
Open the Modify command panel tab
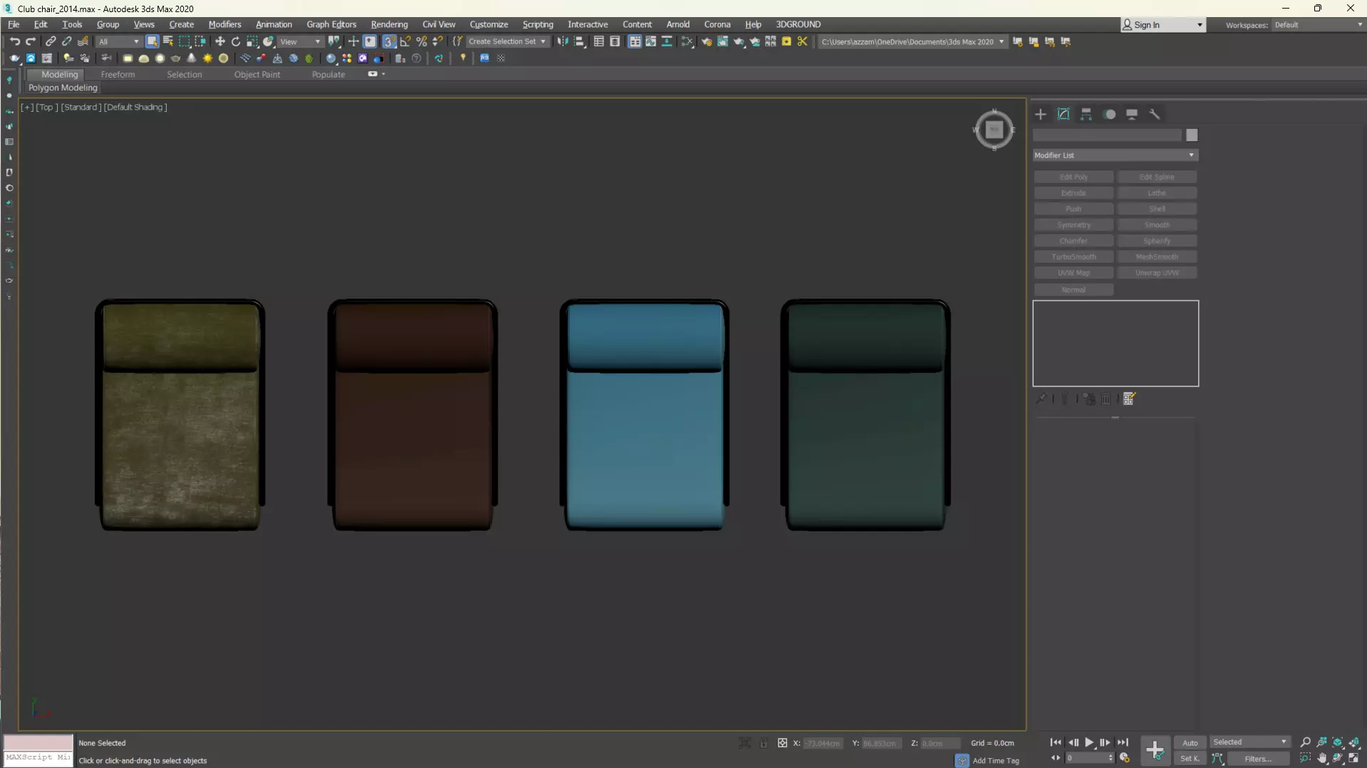(x=1063, y=114)
